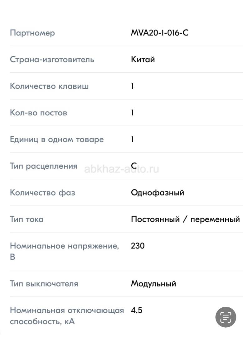Select the Постоянный / переменный value

coord(185,219)
